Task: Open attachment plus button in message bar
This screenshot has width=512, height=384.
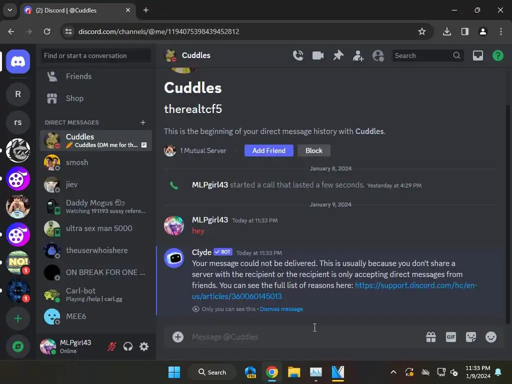Action: point(178,337)
